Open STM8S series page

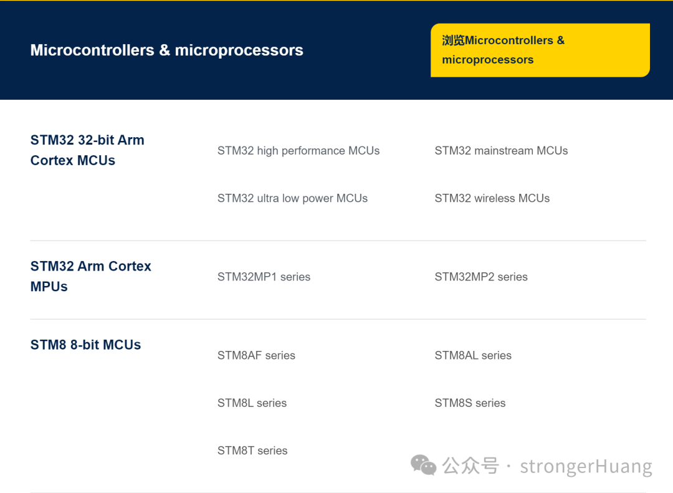pyautogui.click(x=470, y=403)
